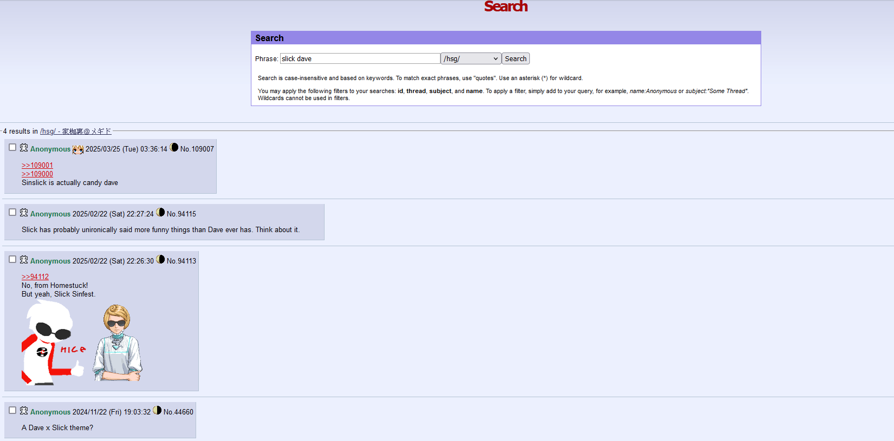Click the help text starting 'Search is case-insensitive'
The width and height of the screenshot is (894, 441).
point(420,78)
